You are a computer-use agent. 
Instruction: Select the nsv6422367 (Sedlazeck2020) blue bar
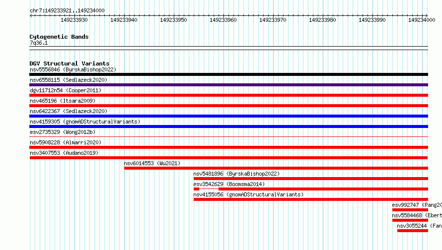(x=228, y=116)
